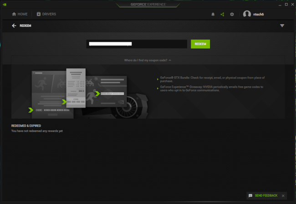This screenshot has width=296, height=204.
Task: Open the notifications bell
Action: (x=213, y=15)
